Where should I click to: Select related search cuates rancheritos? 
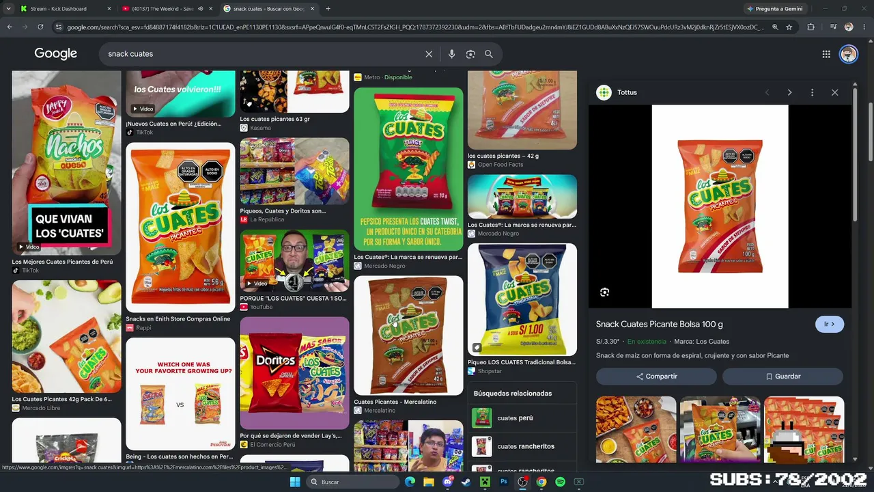pos(523,446)
